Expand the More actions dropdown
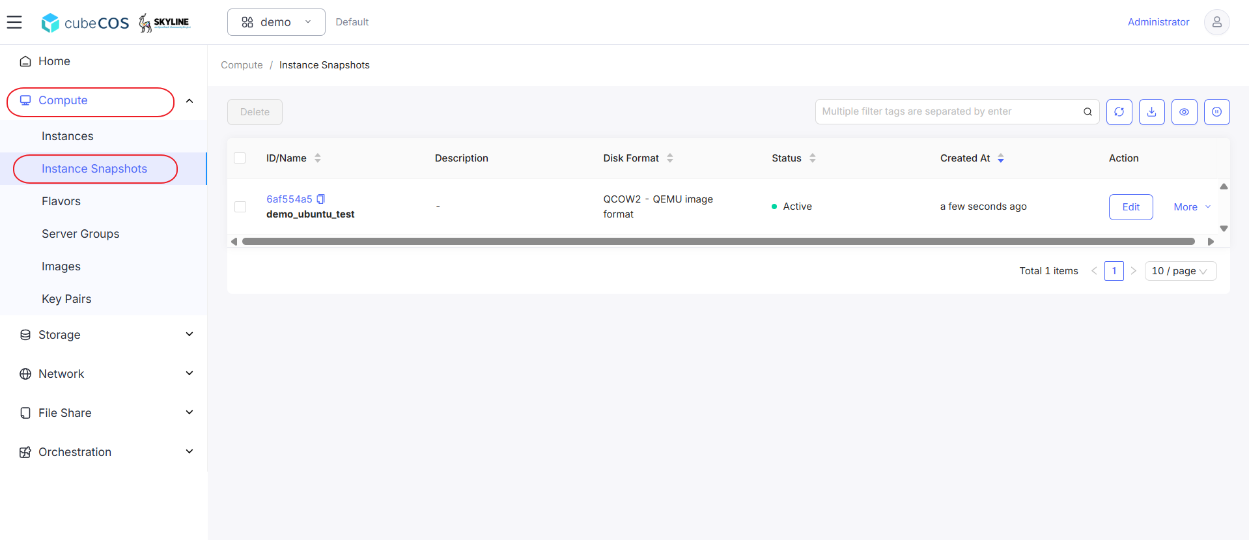This screenshot has height=540, width=1249. pyautogui.click(x=1192, y=207)
